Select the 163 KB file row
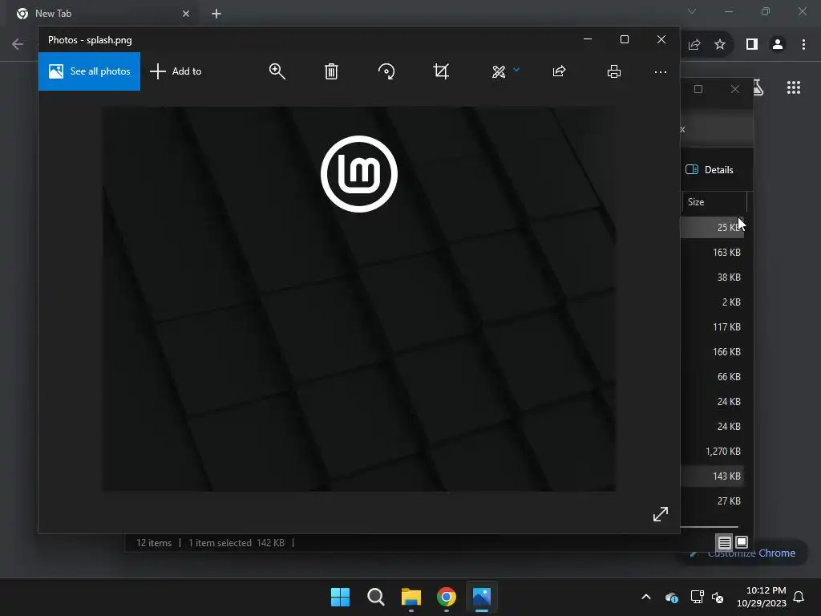 point(713,253)
